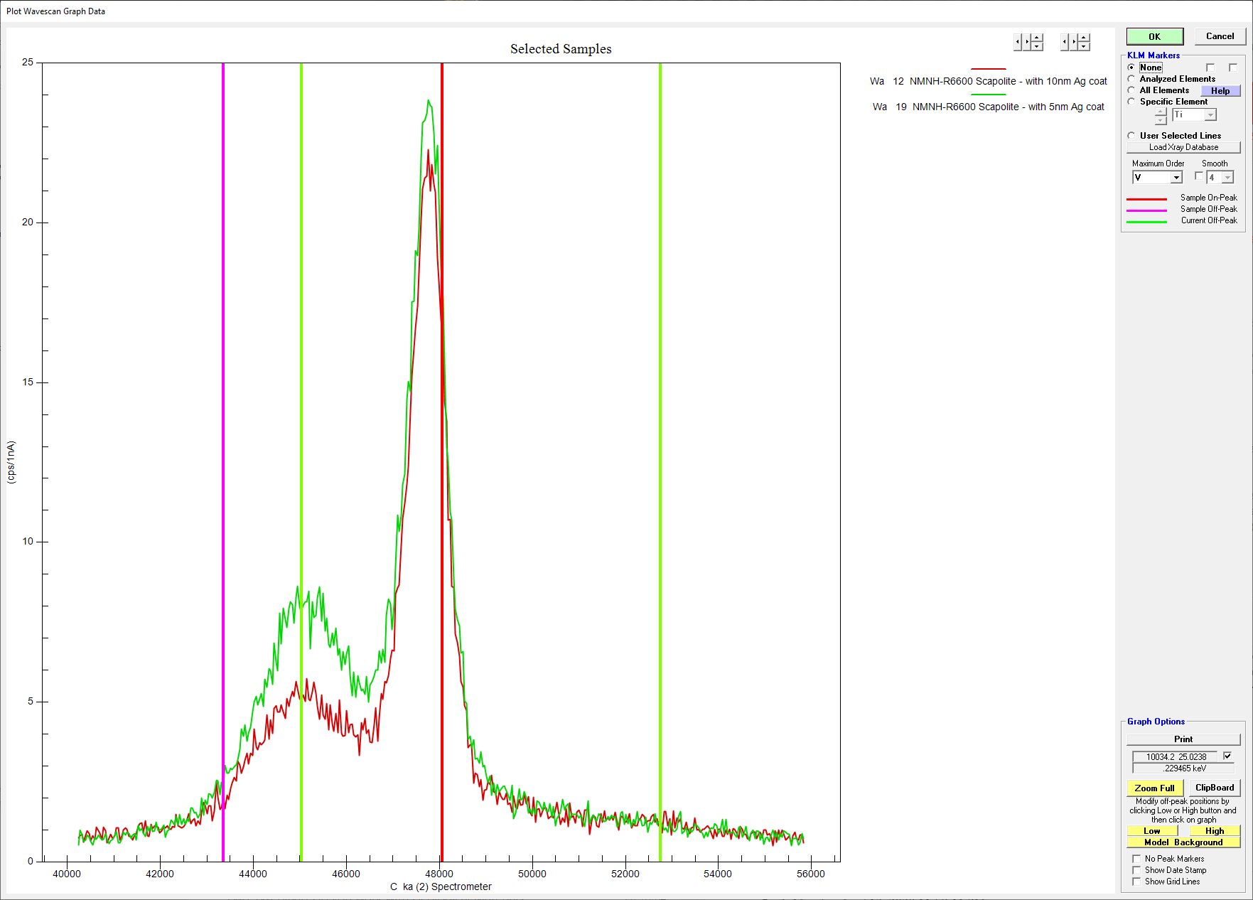
Task: Select the Analyzed Elements radio option
Action: tap(1131, 79)
